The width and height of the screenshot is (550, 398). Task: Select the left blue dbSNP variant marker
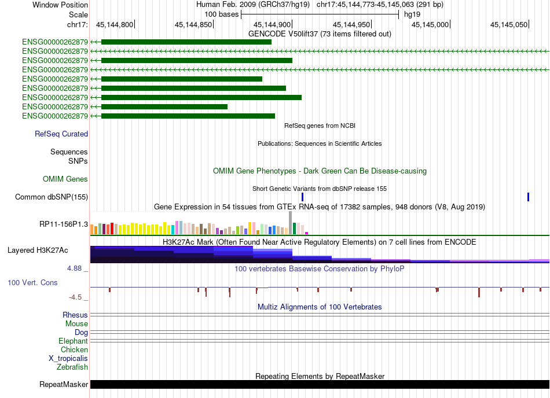click(x=302, y=197)
